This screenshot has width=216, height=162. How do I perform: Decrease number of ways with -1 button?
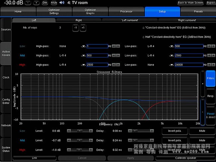click(x=76, y=28)
